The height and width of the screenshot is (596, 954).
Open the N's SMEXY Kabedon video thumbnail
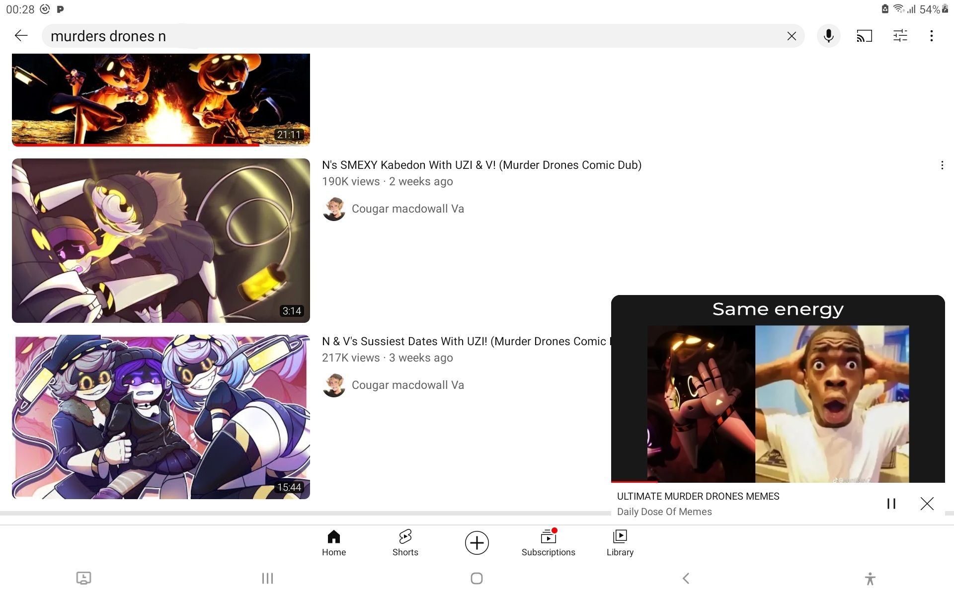[161, 240]
